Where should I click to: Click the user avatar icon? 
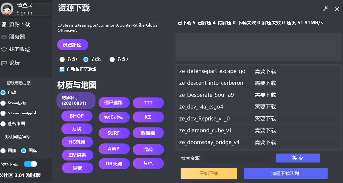coord(7,9)
